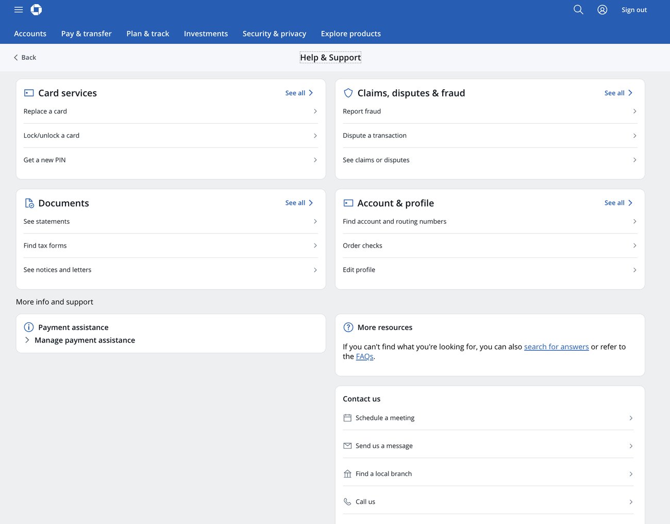See all Card services options
Image resolution: width=670 pixels, height=524 pixels.
click(x=299, y=93)
